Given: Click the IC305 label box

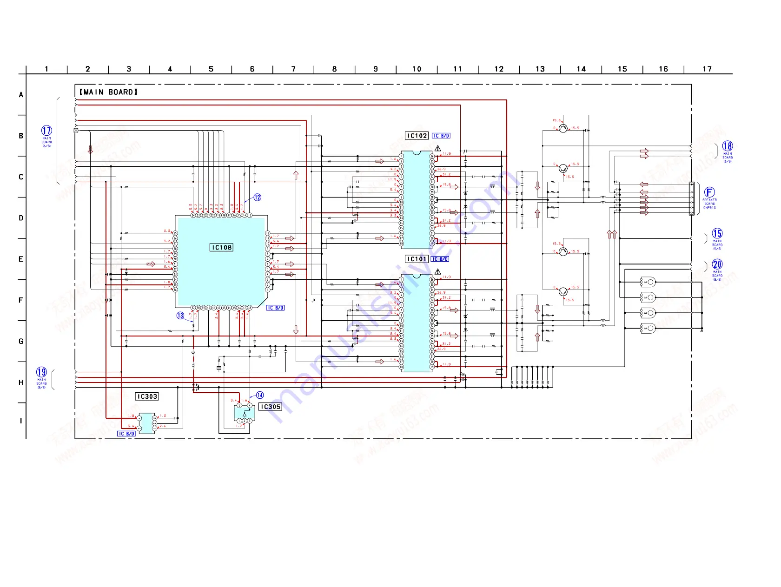Looking at the screenshot, I should point(271,407).
